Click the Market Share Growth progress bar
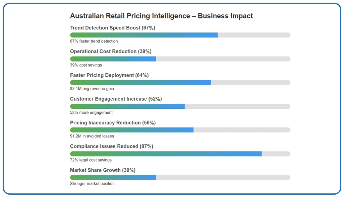This screenshot has width=344, height=197. [180, 177]
